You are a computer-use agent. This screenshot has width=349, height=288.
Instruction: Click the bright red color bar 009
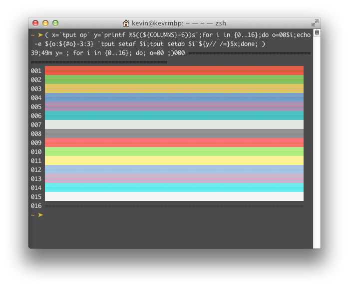tap(174, 142)
